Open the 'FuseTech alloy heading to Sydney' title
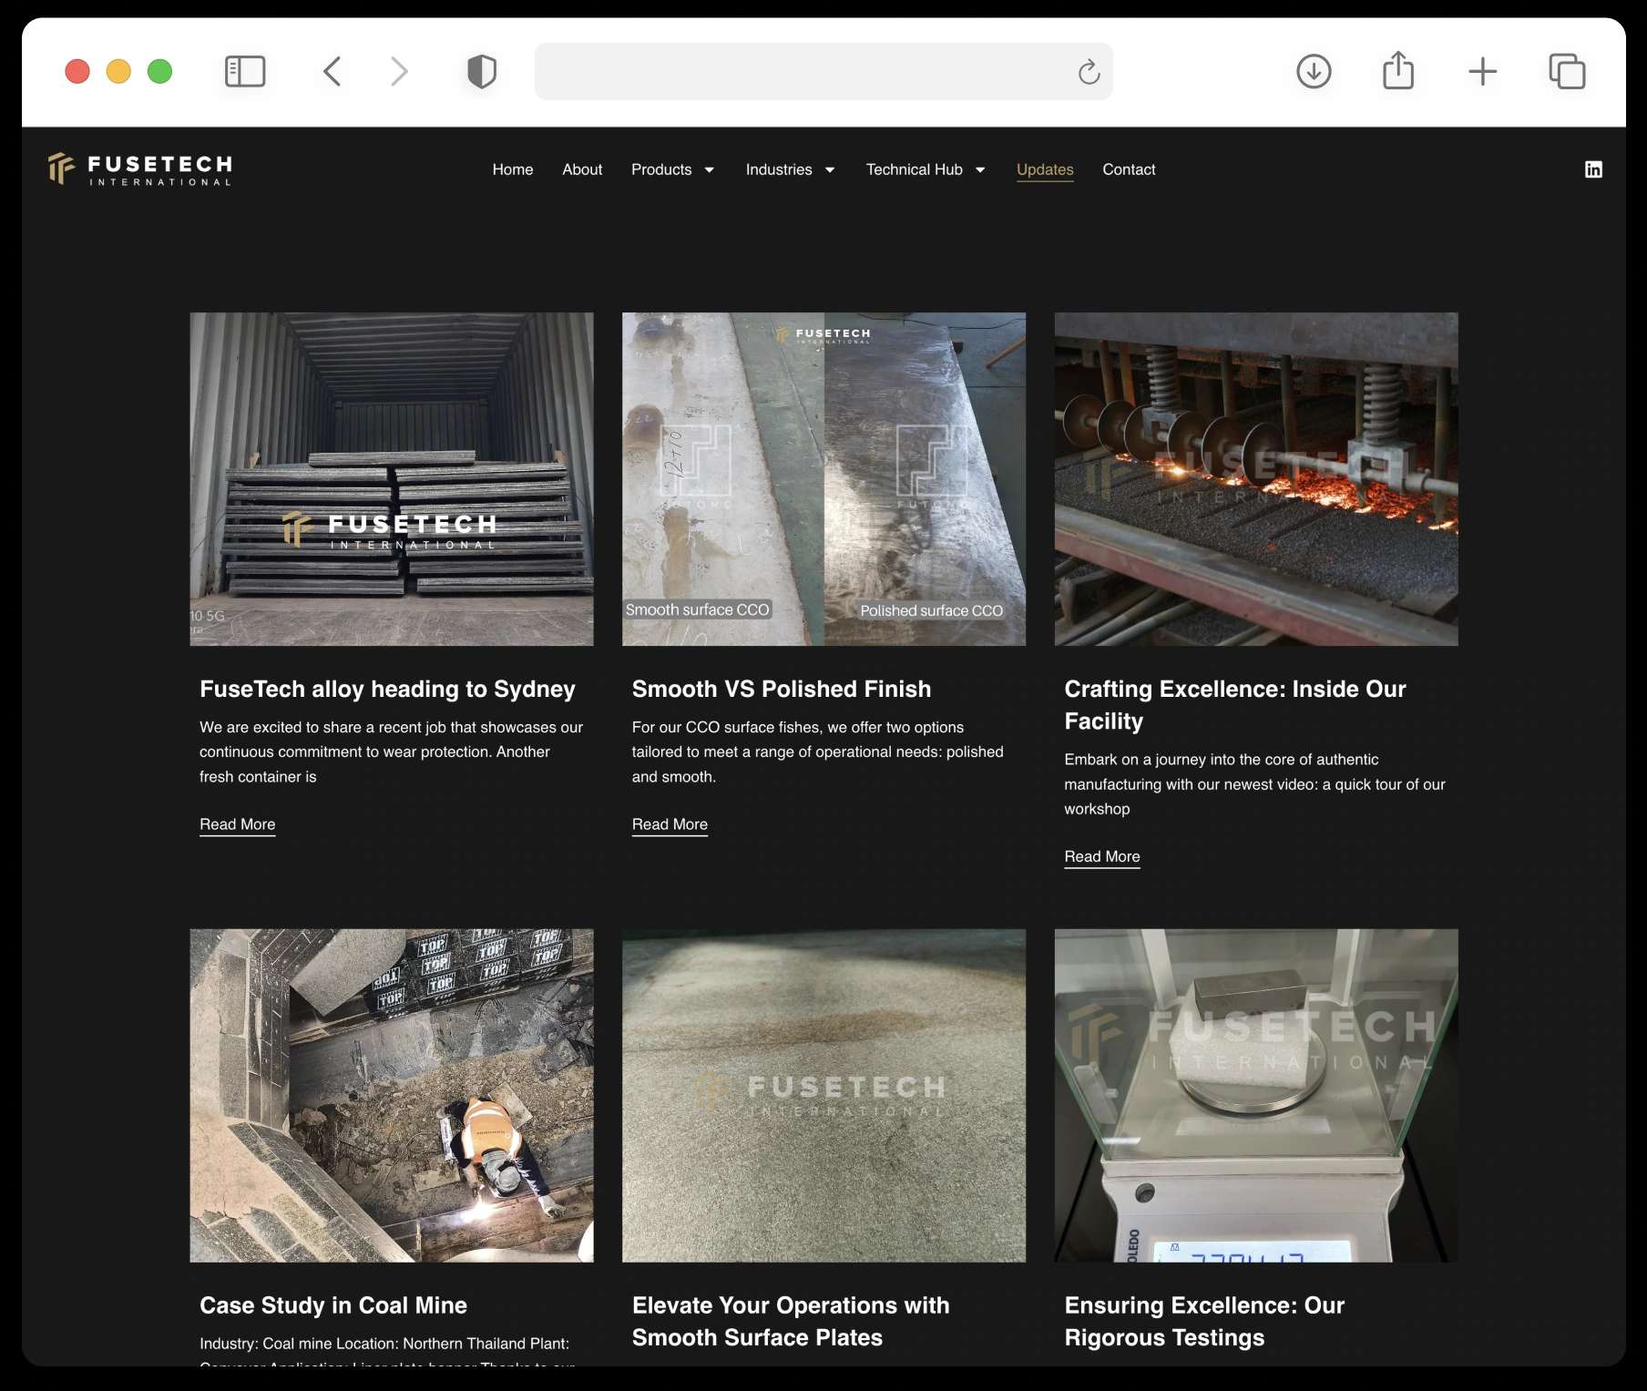 [387, 689]
